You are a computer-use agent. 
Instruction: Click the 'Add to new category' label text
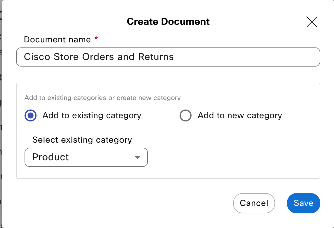(x=240, y=115)
